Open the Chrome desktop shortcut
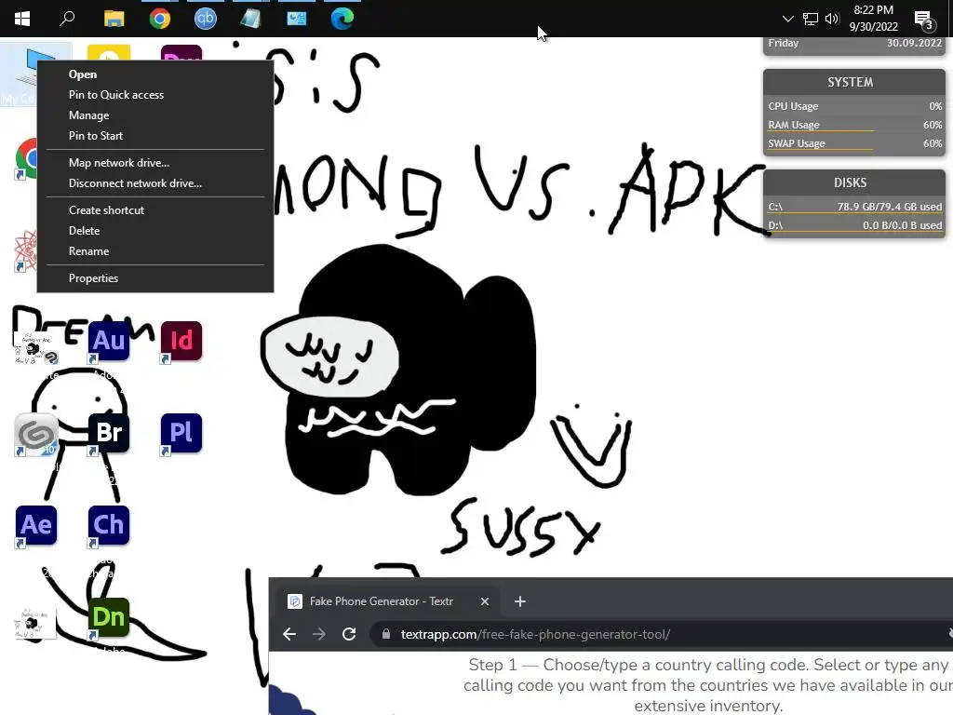Screen dimensions: 953x715 (x=25, y=158)
